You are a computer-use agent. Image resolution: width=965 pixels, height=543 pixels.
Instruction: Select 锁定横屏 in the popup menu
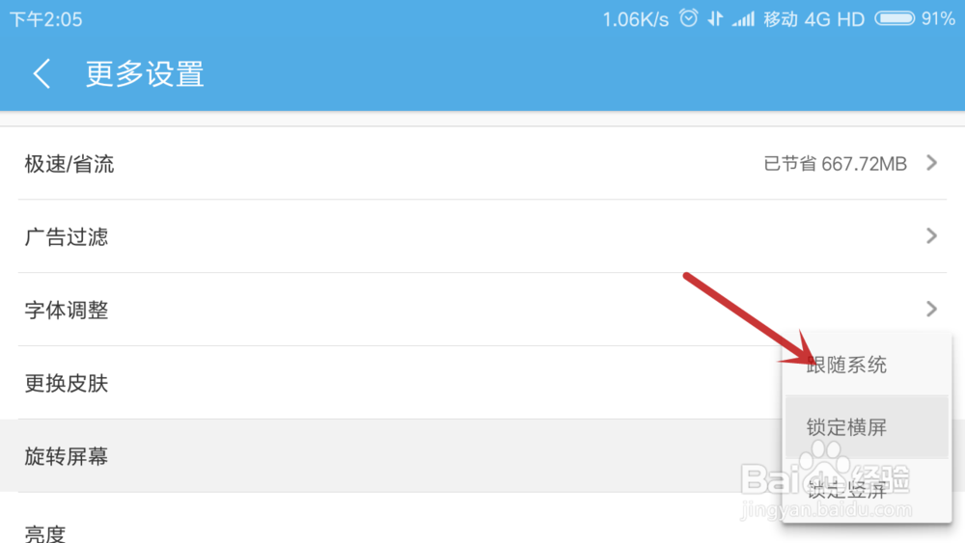tap(868, 426)
